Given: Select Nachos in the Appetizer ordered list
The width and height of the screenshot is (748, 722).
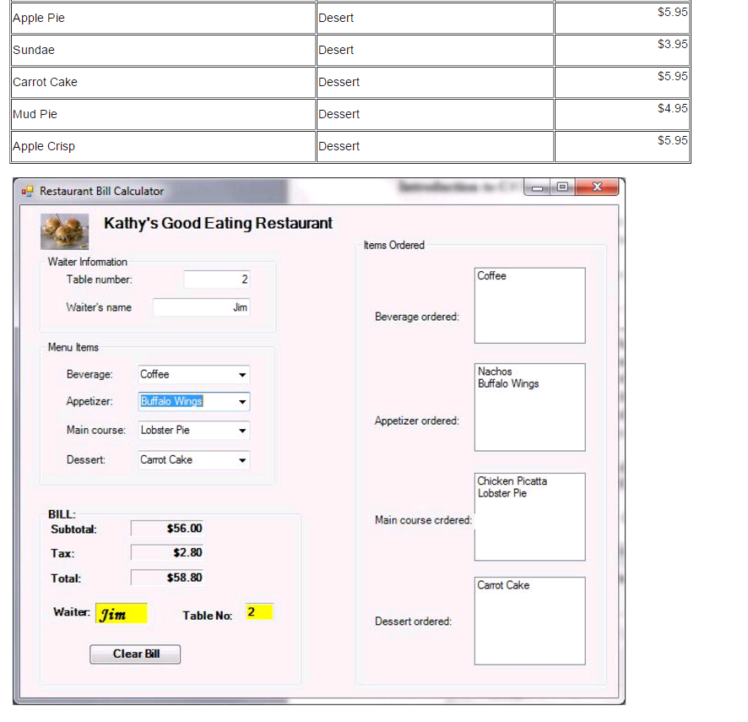Looking at the screenshot, I should click(x=496, y=372).
